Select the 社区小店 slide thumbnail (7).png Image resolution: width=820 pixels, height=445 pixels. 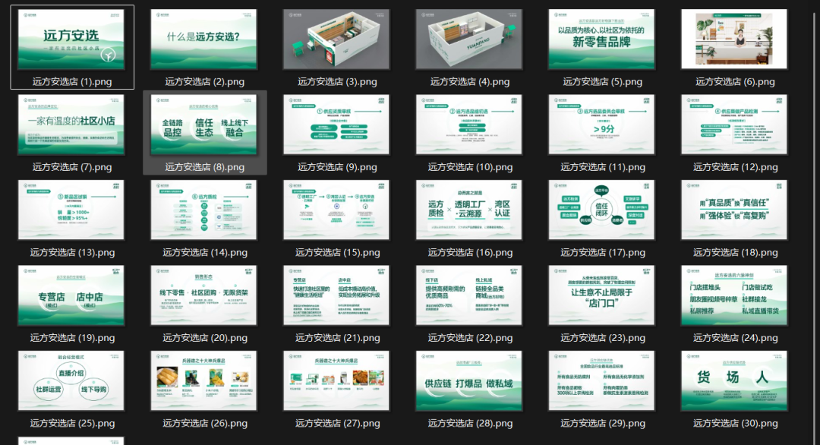tap(71, 125)
